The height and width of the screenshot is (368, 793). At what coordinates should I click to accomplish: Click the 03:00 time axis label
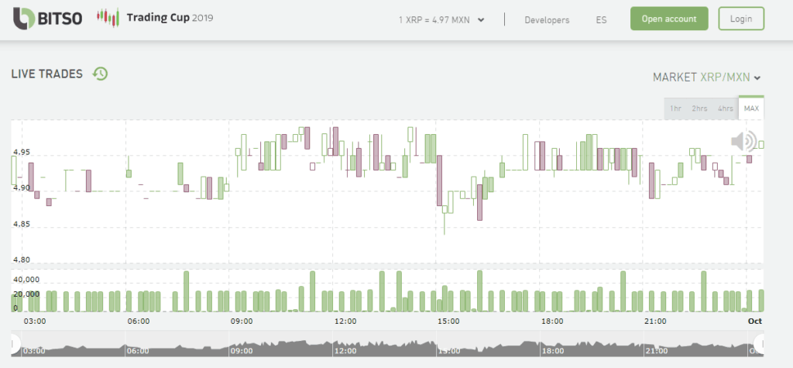[35, 321]
